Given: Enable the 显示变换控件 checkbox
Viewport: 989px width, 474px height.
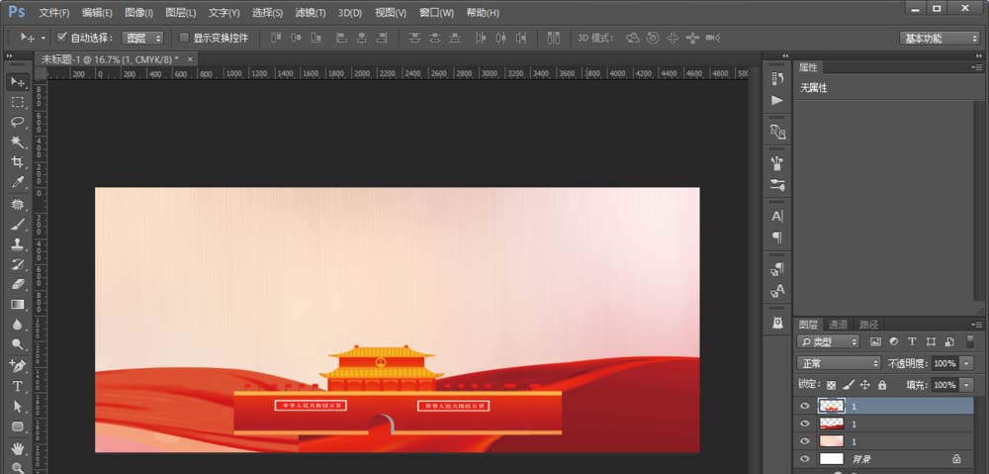Looking at the screenshot, I should coord(184,38).
